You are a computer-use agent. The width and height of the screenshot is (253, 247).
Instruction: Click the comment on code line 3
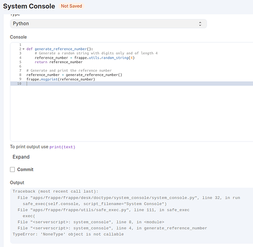point(96,53)
